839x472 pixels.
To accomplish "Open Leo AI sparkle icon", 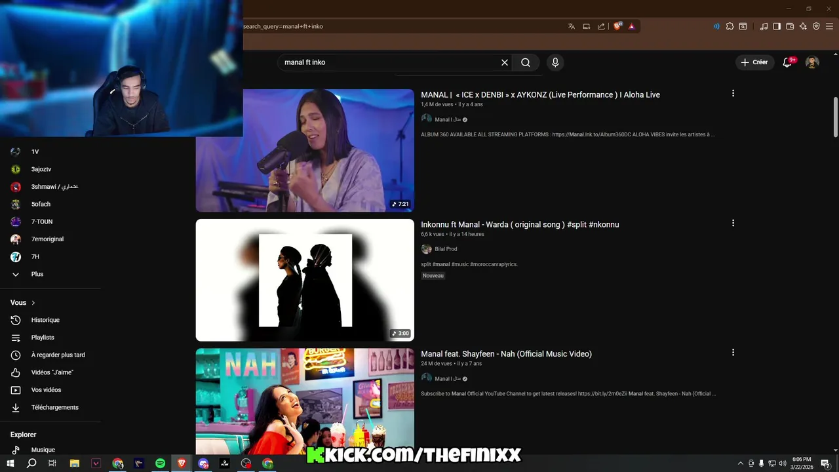I will tap(803, 26).
